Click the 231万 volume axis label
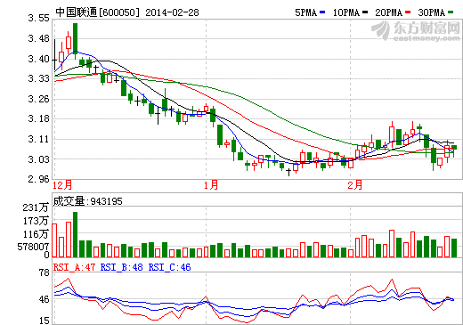463x325 pixels. click(x=36, y=207)
